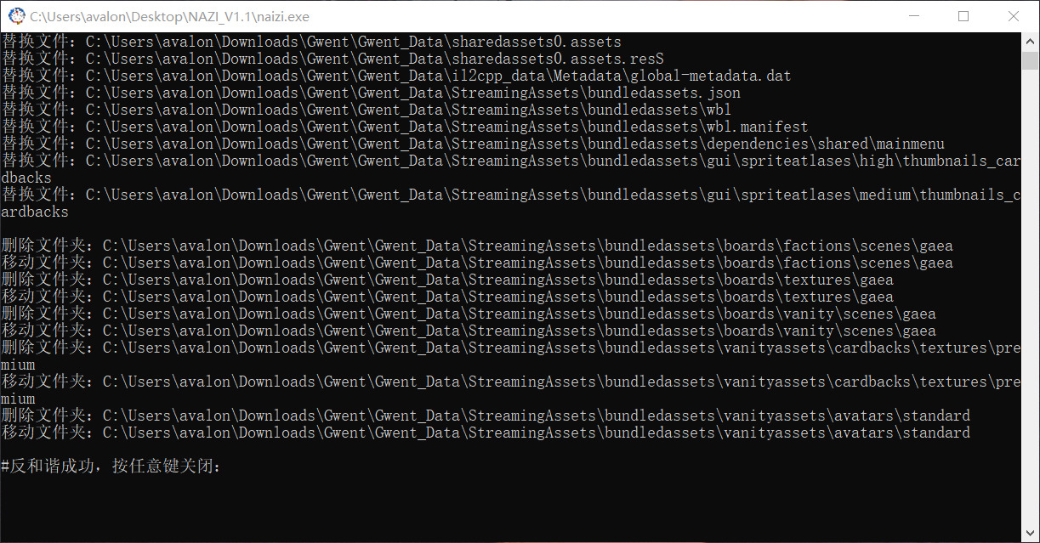Click the vertical scrollbar thumb

coord(1030,61)
